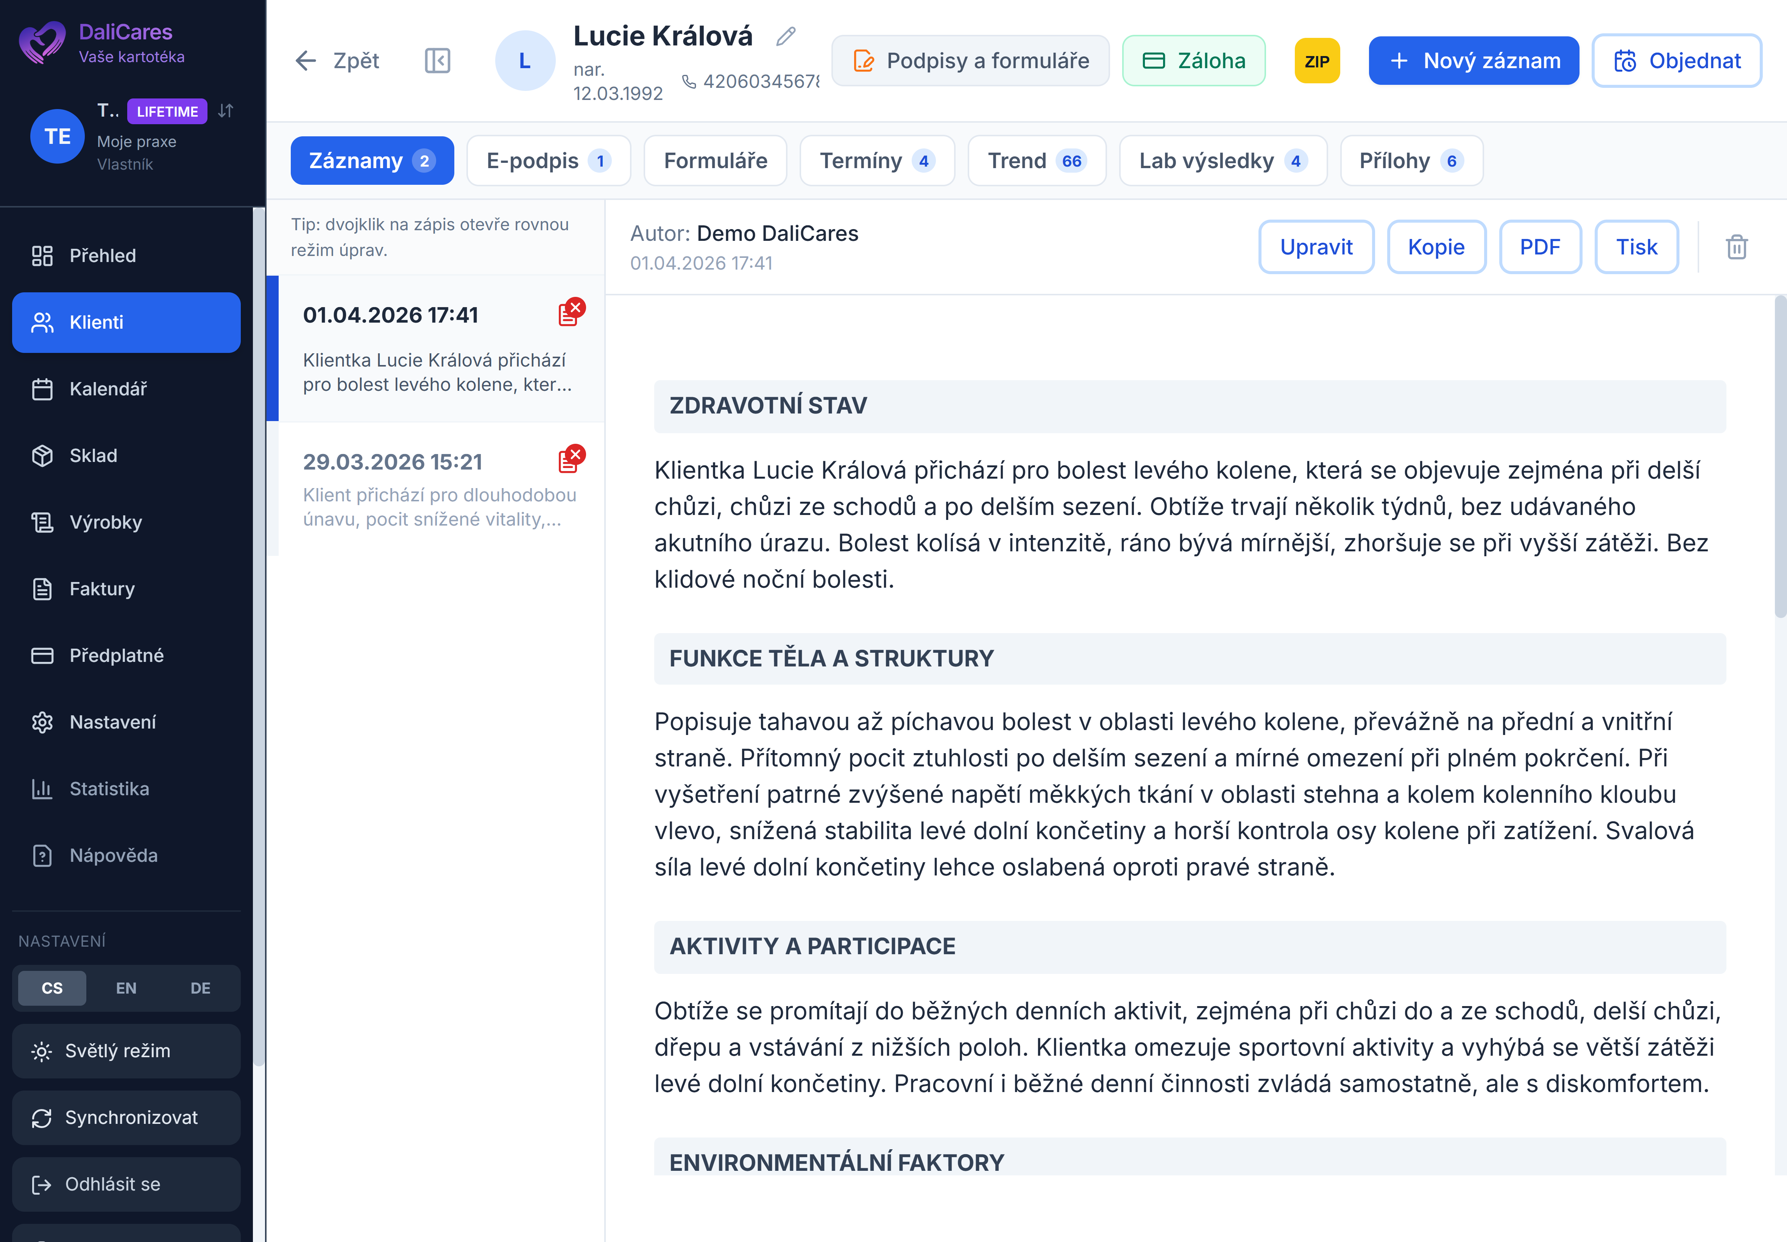Viewport: 1787px width, 1242px height.
Task: Click the TE avatar circle
Action: click(x=58, y=137)
